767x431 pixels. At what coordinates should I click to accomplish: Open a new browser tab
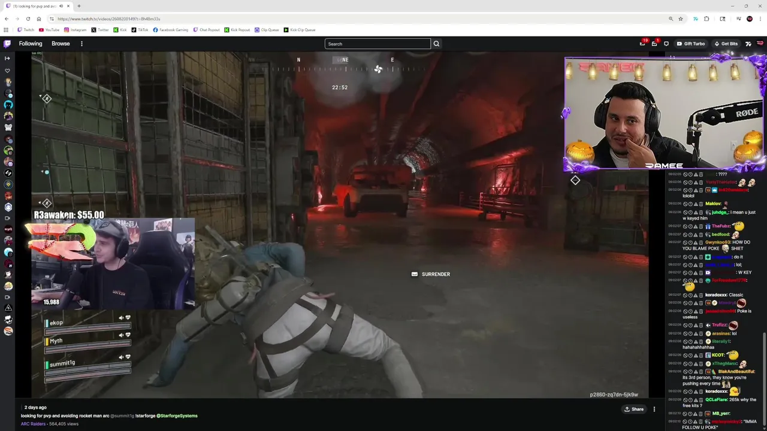click(78, 6)
